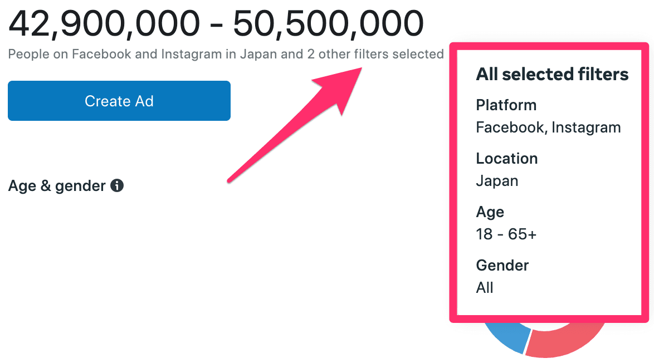Select the "All selected filters" heading

click(552, 75)
